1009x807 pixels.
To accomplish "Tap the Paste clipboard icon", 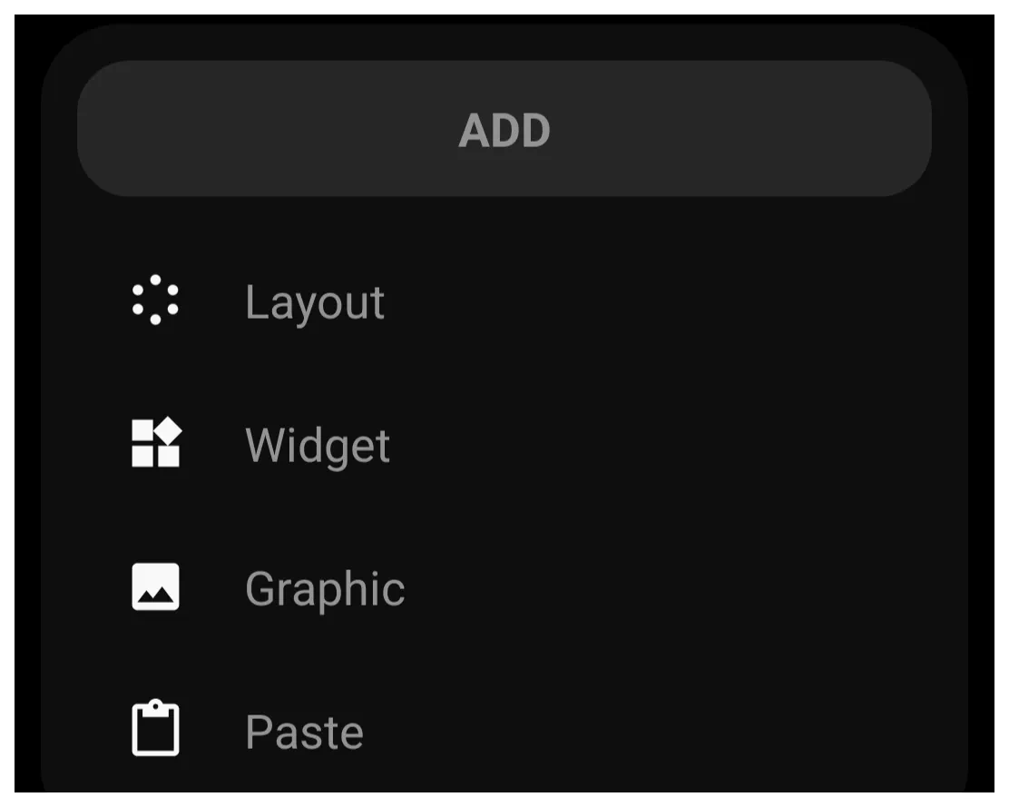I will [156, 727].
